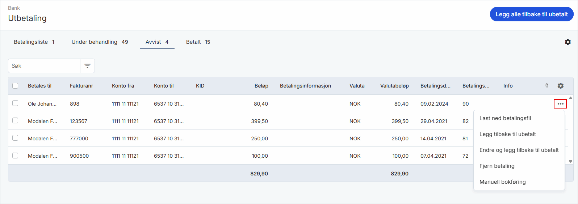Screen dimensions: 578x204
Task: Open page settings gear above the table
Action: (x=568, y=42)
